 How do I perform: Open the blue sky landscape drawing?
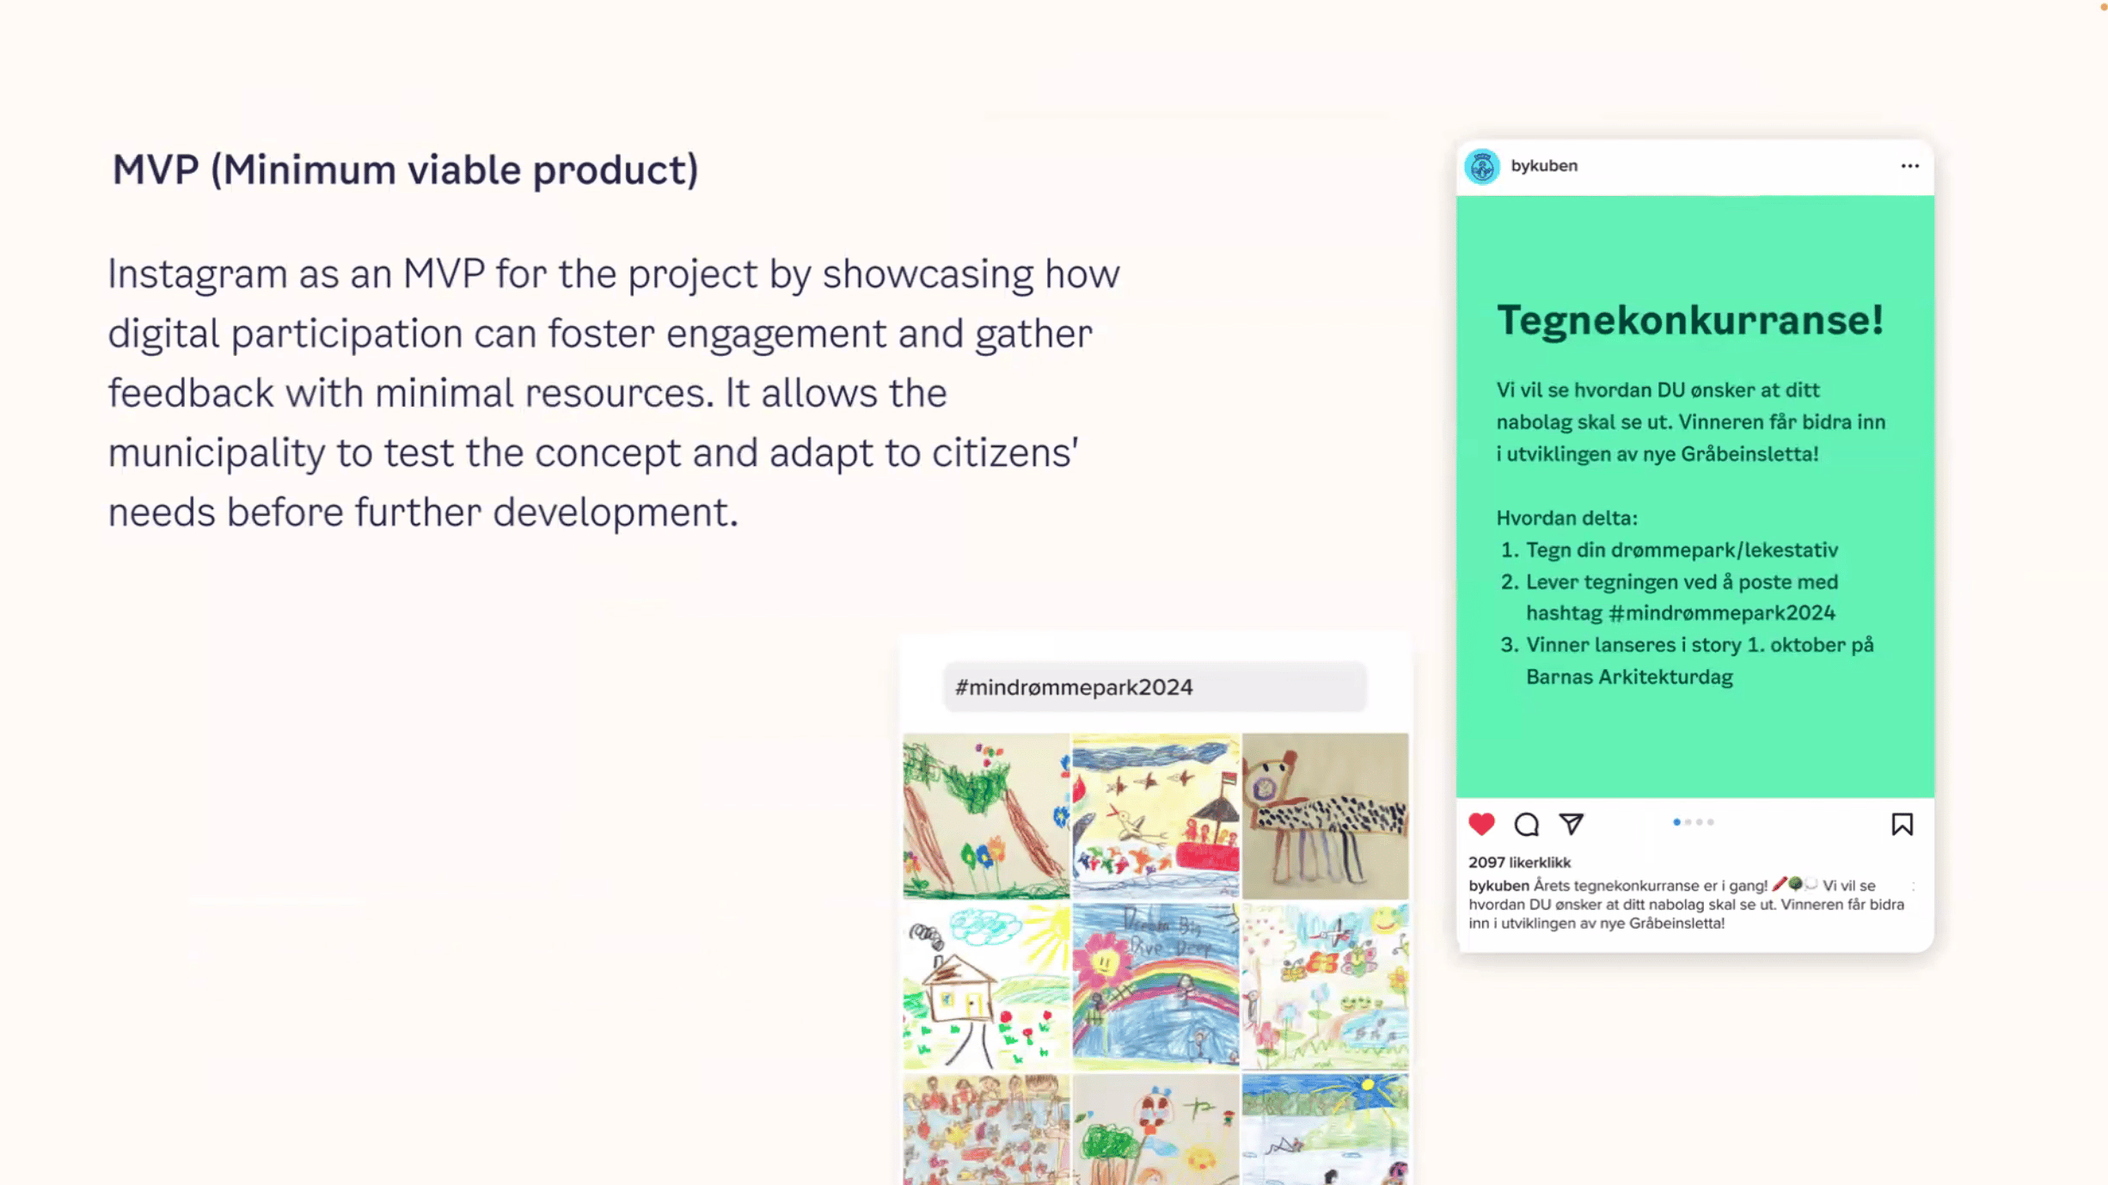1325,1129
